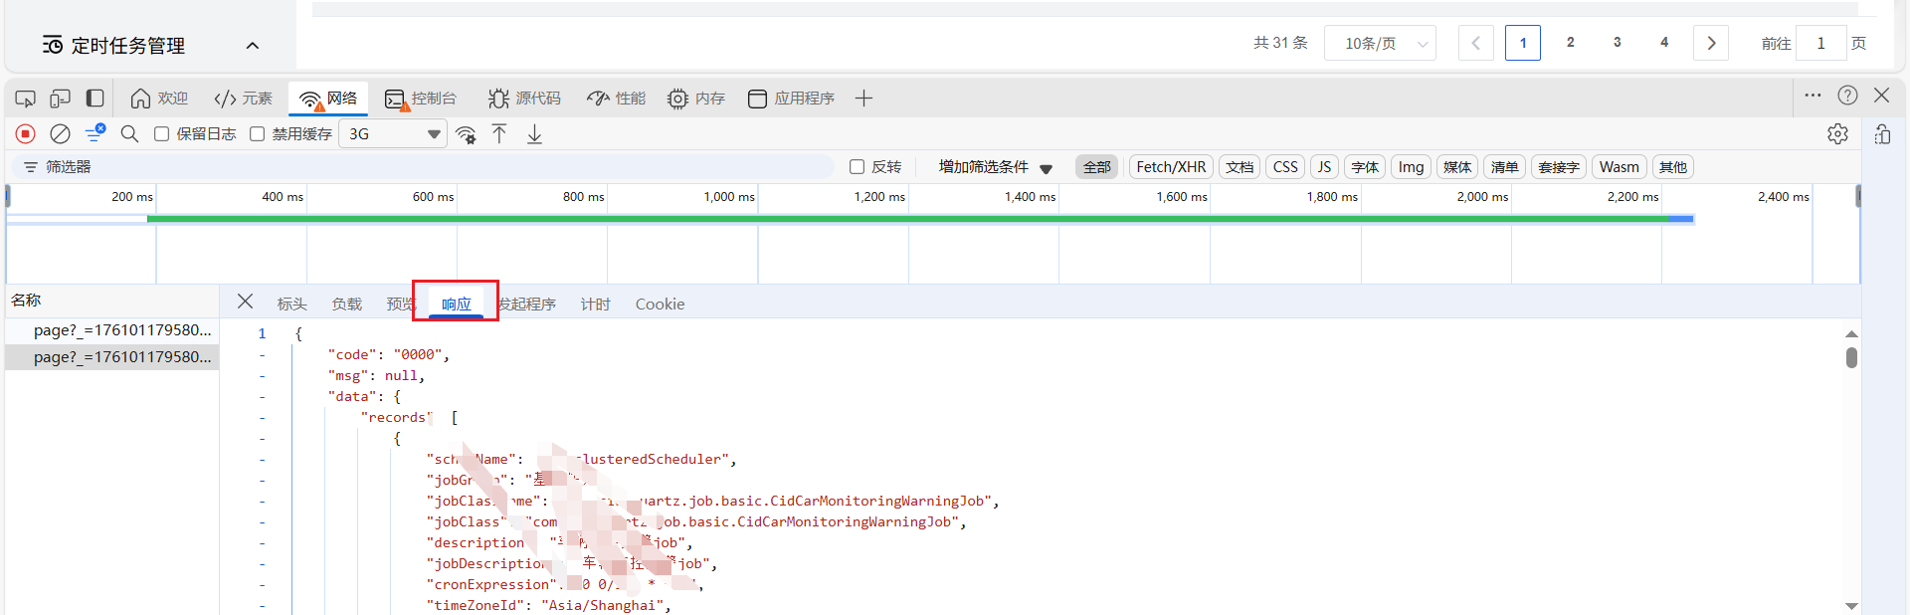Filter by CSS requests

coord(1285,167)
